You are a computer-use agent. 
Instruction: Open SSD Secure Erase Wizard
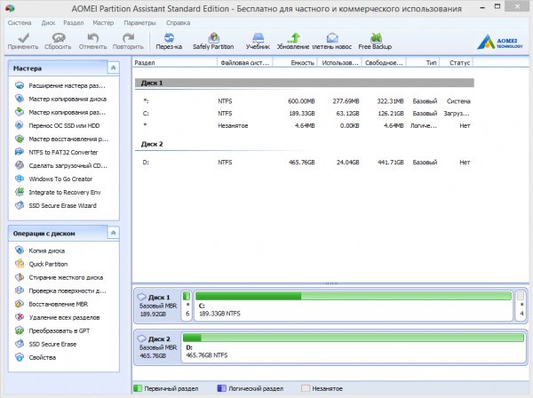click(x=56, y=205)
